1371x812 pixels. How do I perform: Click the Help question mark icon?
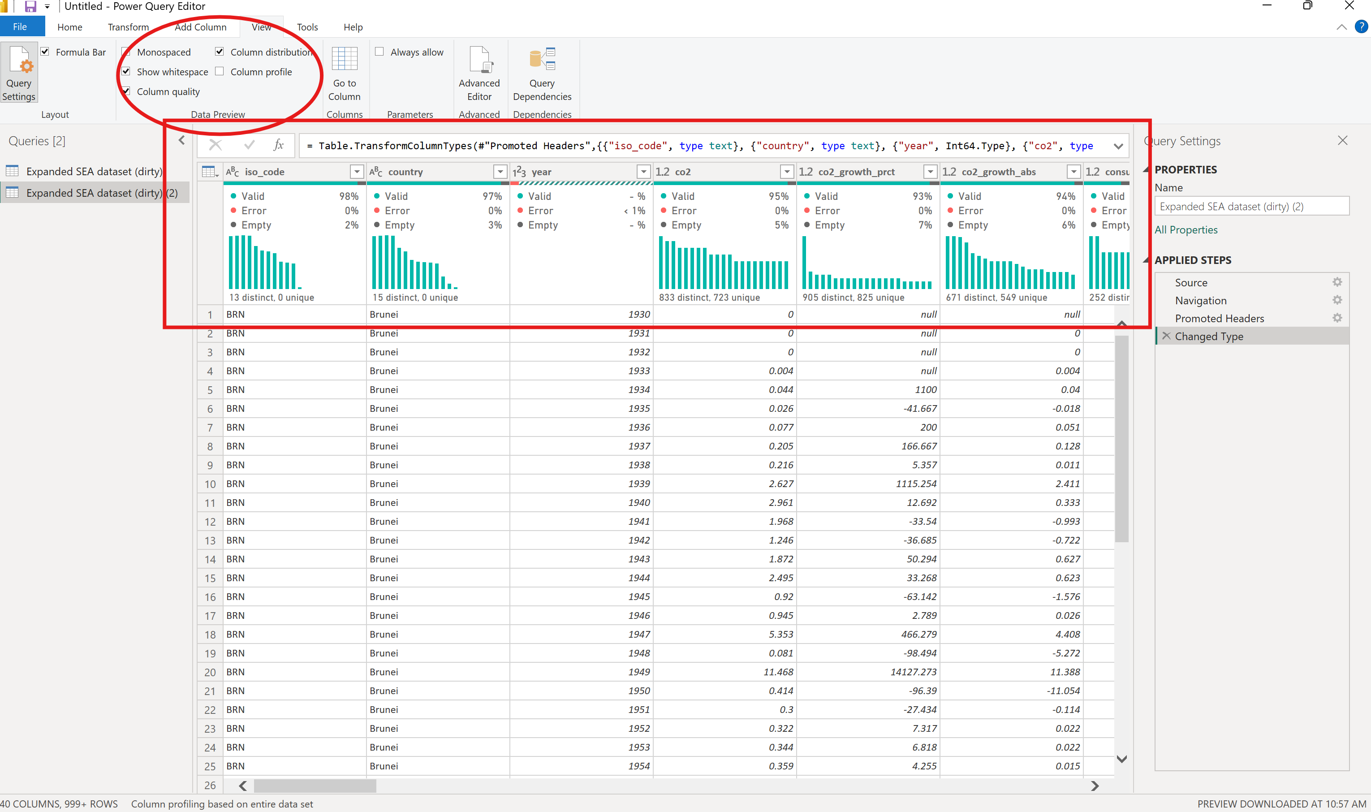click(1361, 26)
